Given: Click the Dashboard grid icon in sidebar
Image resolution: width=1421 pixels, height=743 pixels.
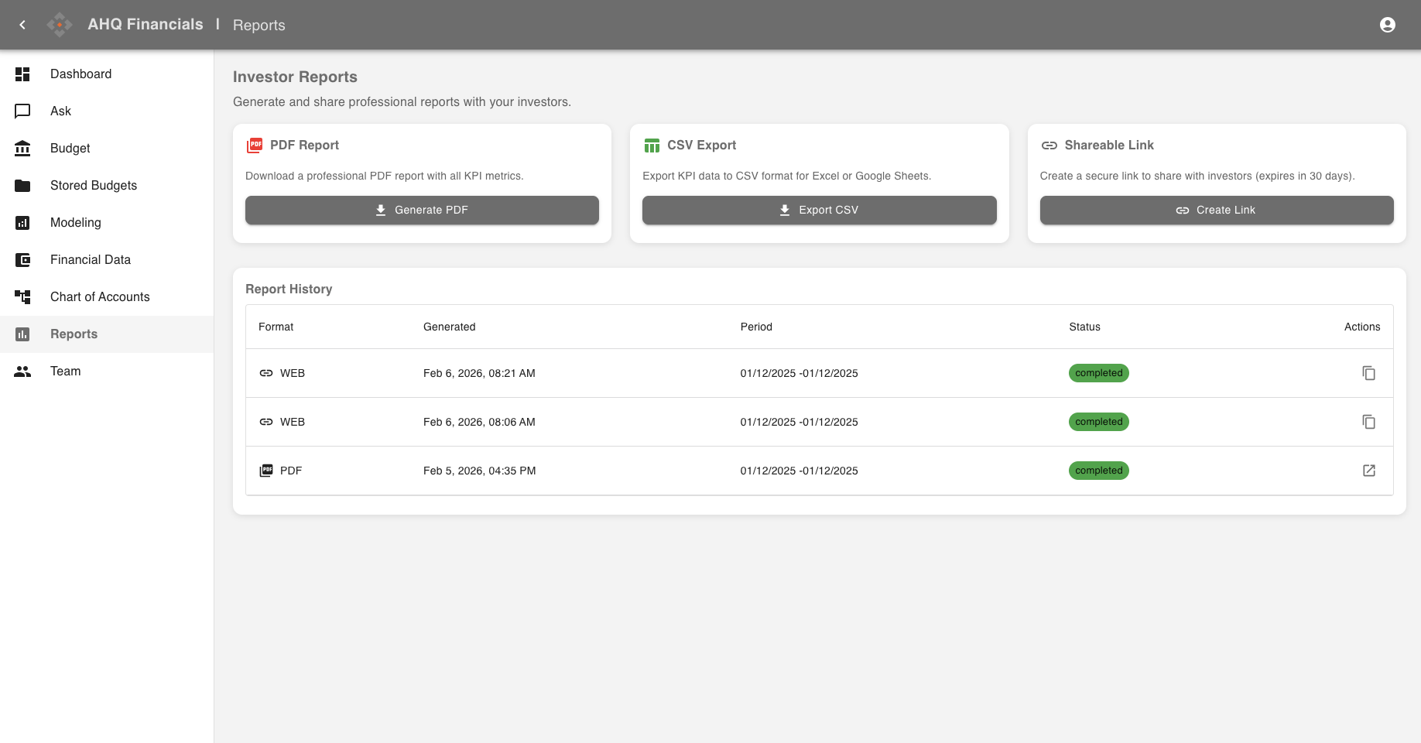Looking at the screenshot, I should [22, 74].
